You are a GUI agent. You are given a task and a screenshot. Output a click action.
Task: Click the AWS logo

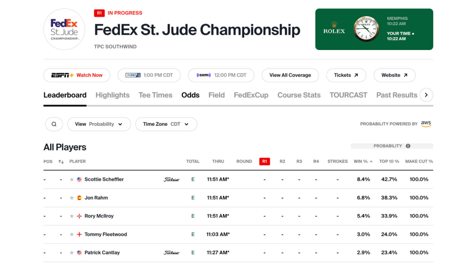pyautogui.click(x=426, y=123)
